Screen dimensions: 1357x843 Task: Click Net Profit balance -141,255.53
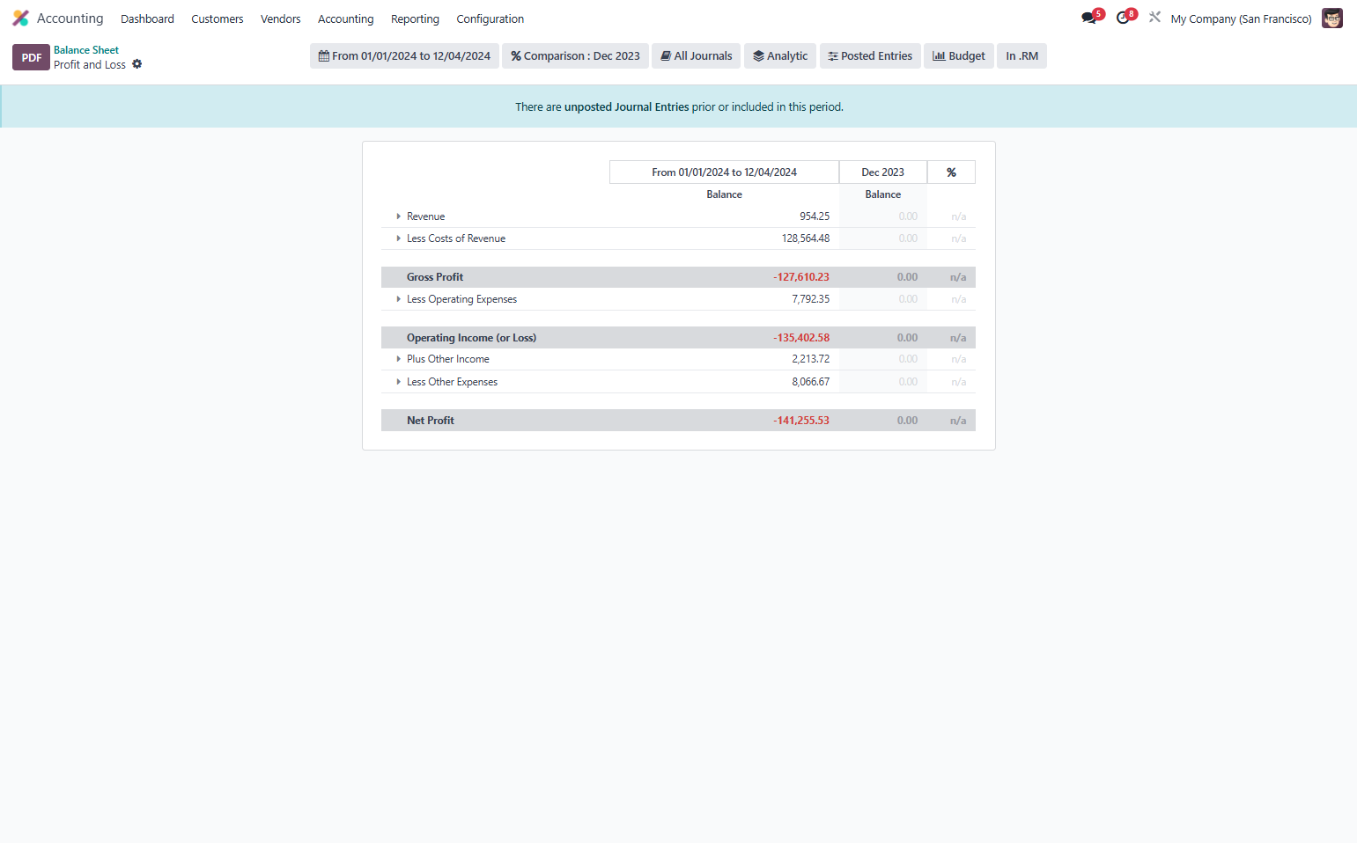click(801, 421)
